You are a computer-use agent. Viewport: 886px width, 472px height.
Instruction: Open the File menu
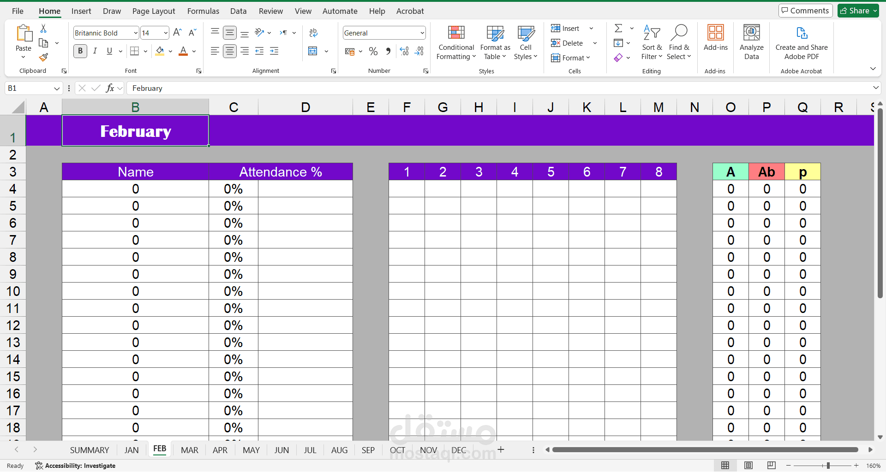(18, 11)
